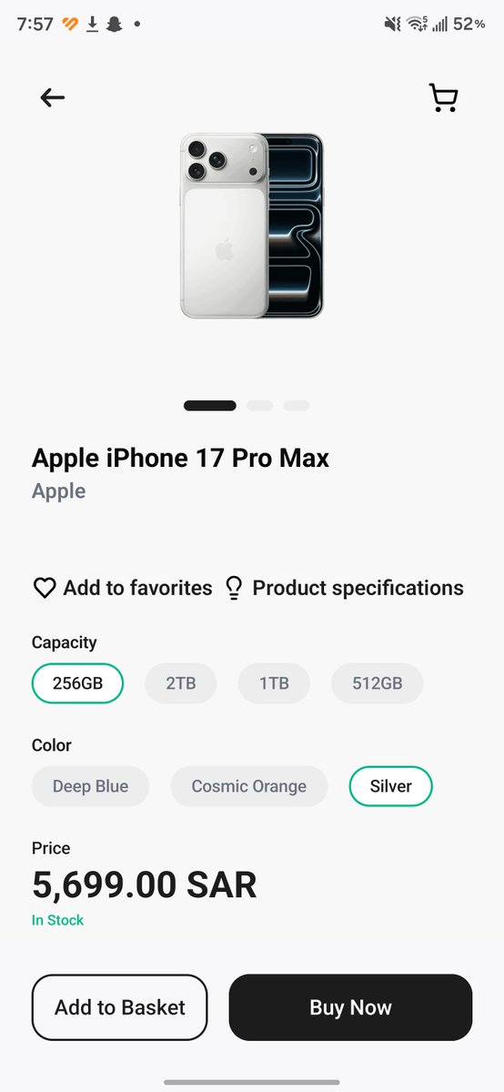Tap the download status icon
504x1092 pixels.
(92, 25)
